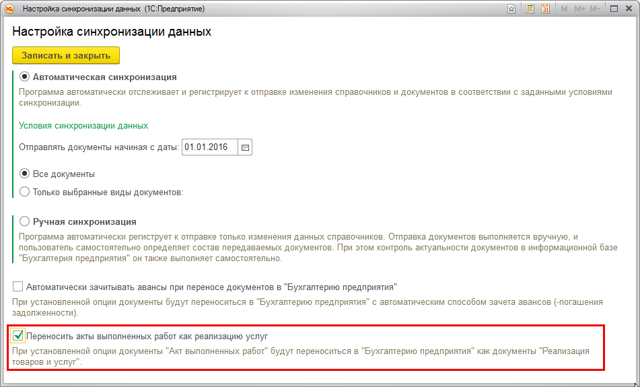Viewport: 640px width, 387px height.
Task: Click the 1C application logo icon
Action: (9, 9)
